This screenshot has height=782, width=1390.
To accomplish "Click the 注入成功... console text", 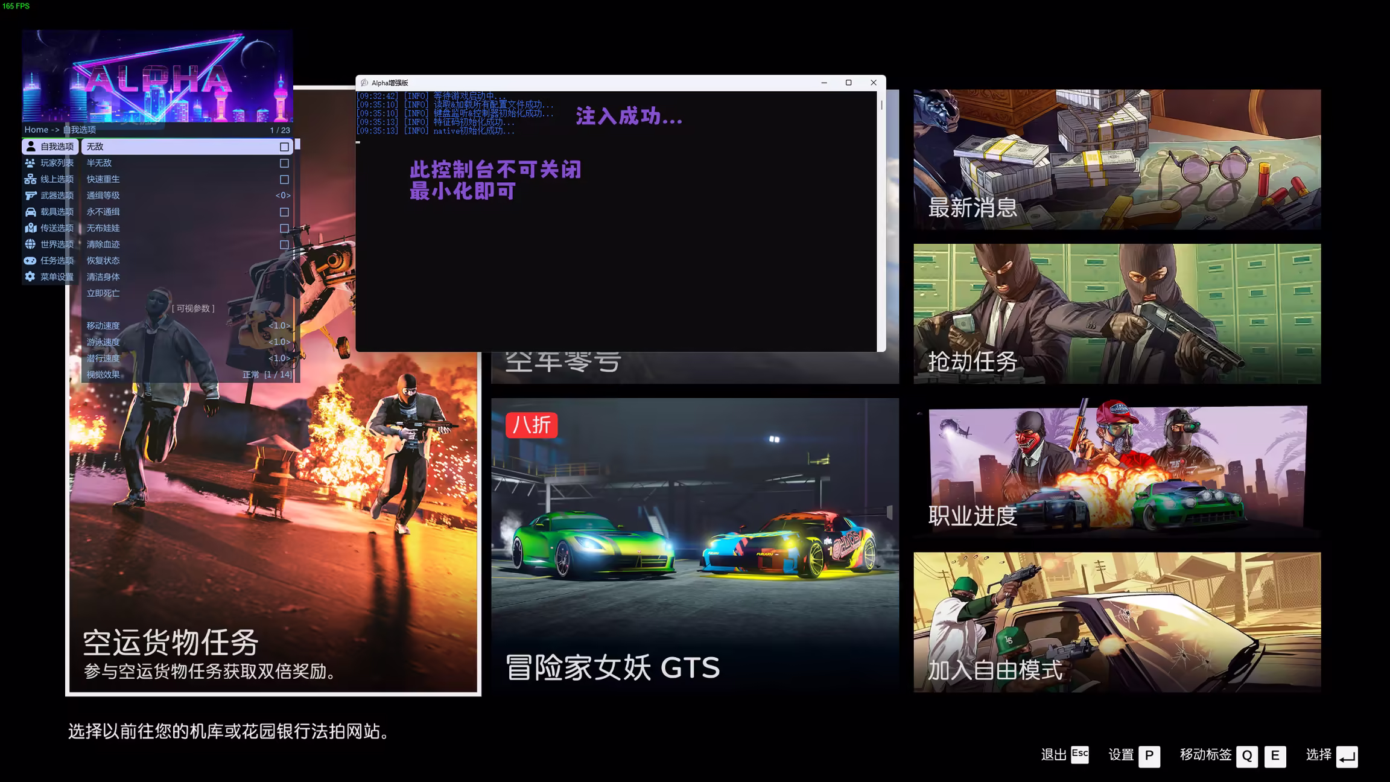I will (x=629, y=116).
